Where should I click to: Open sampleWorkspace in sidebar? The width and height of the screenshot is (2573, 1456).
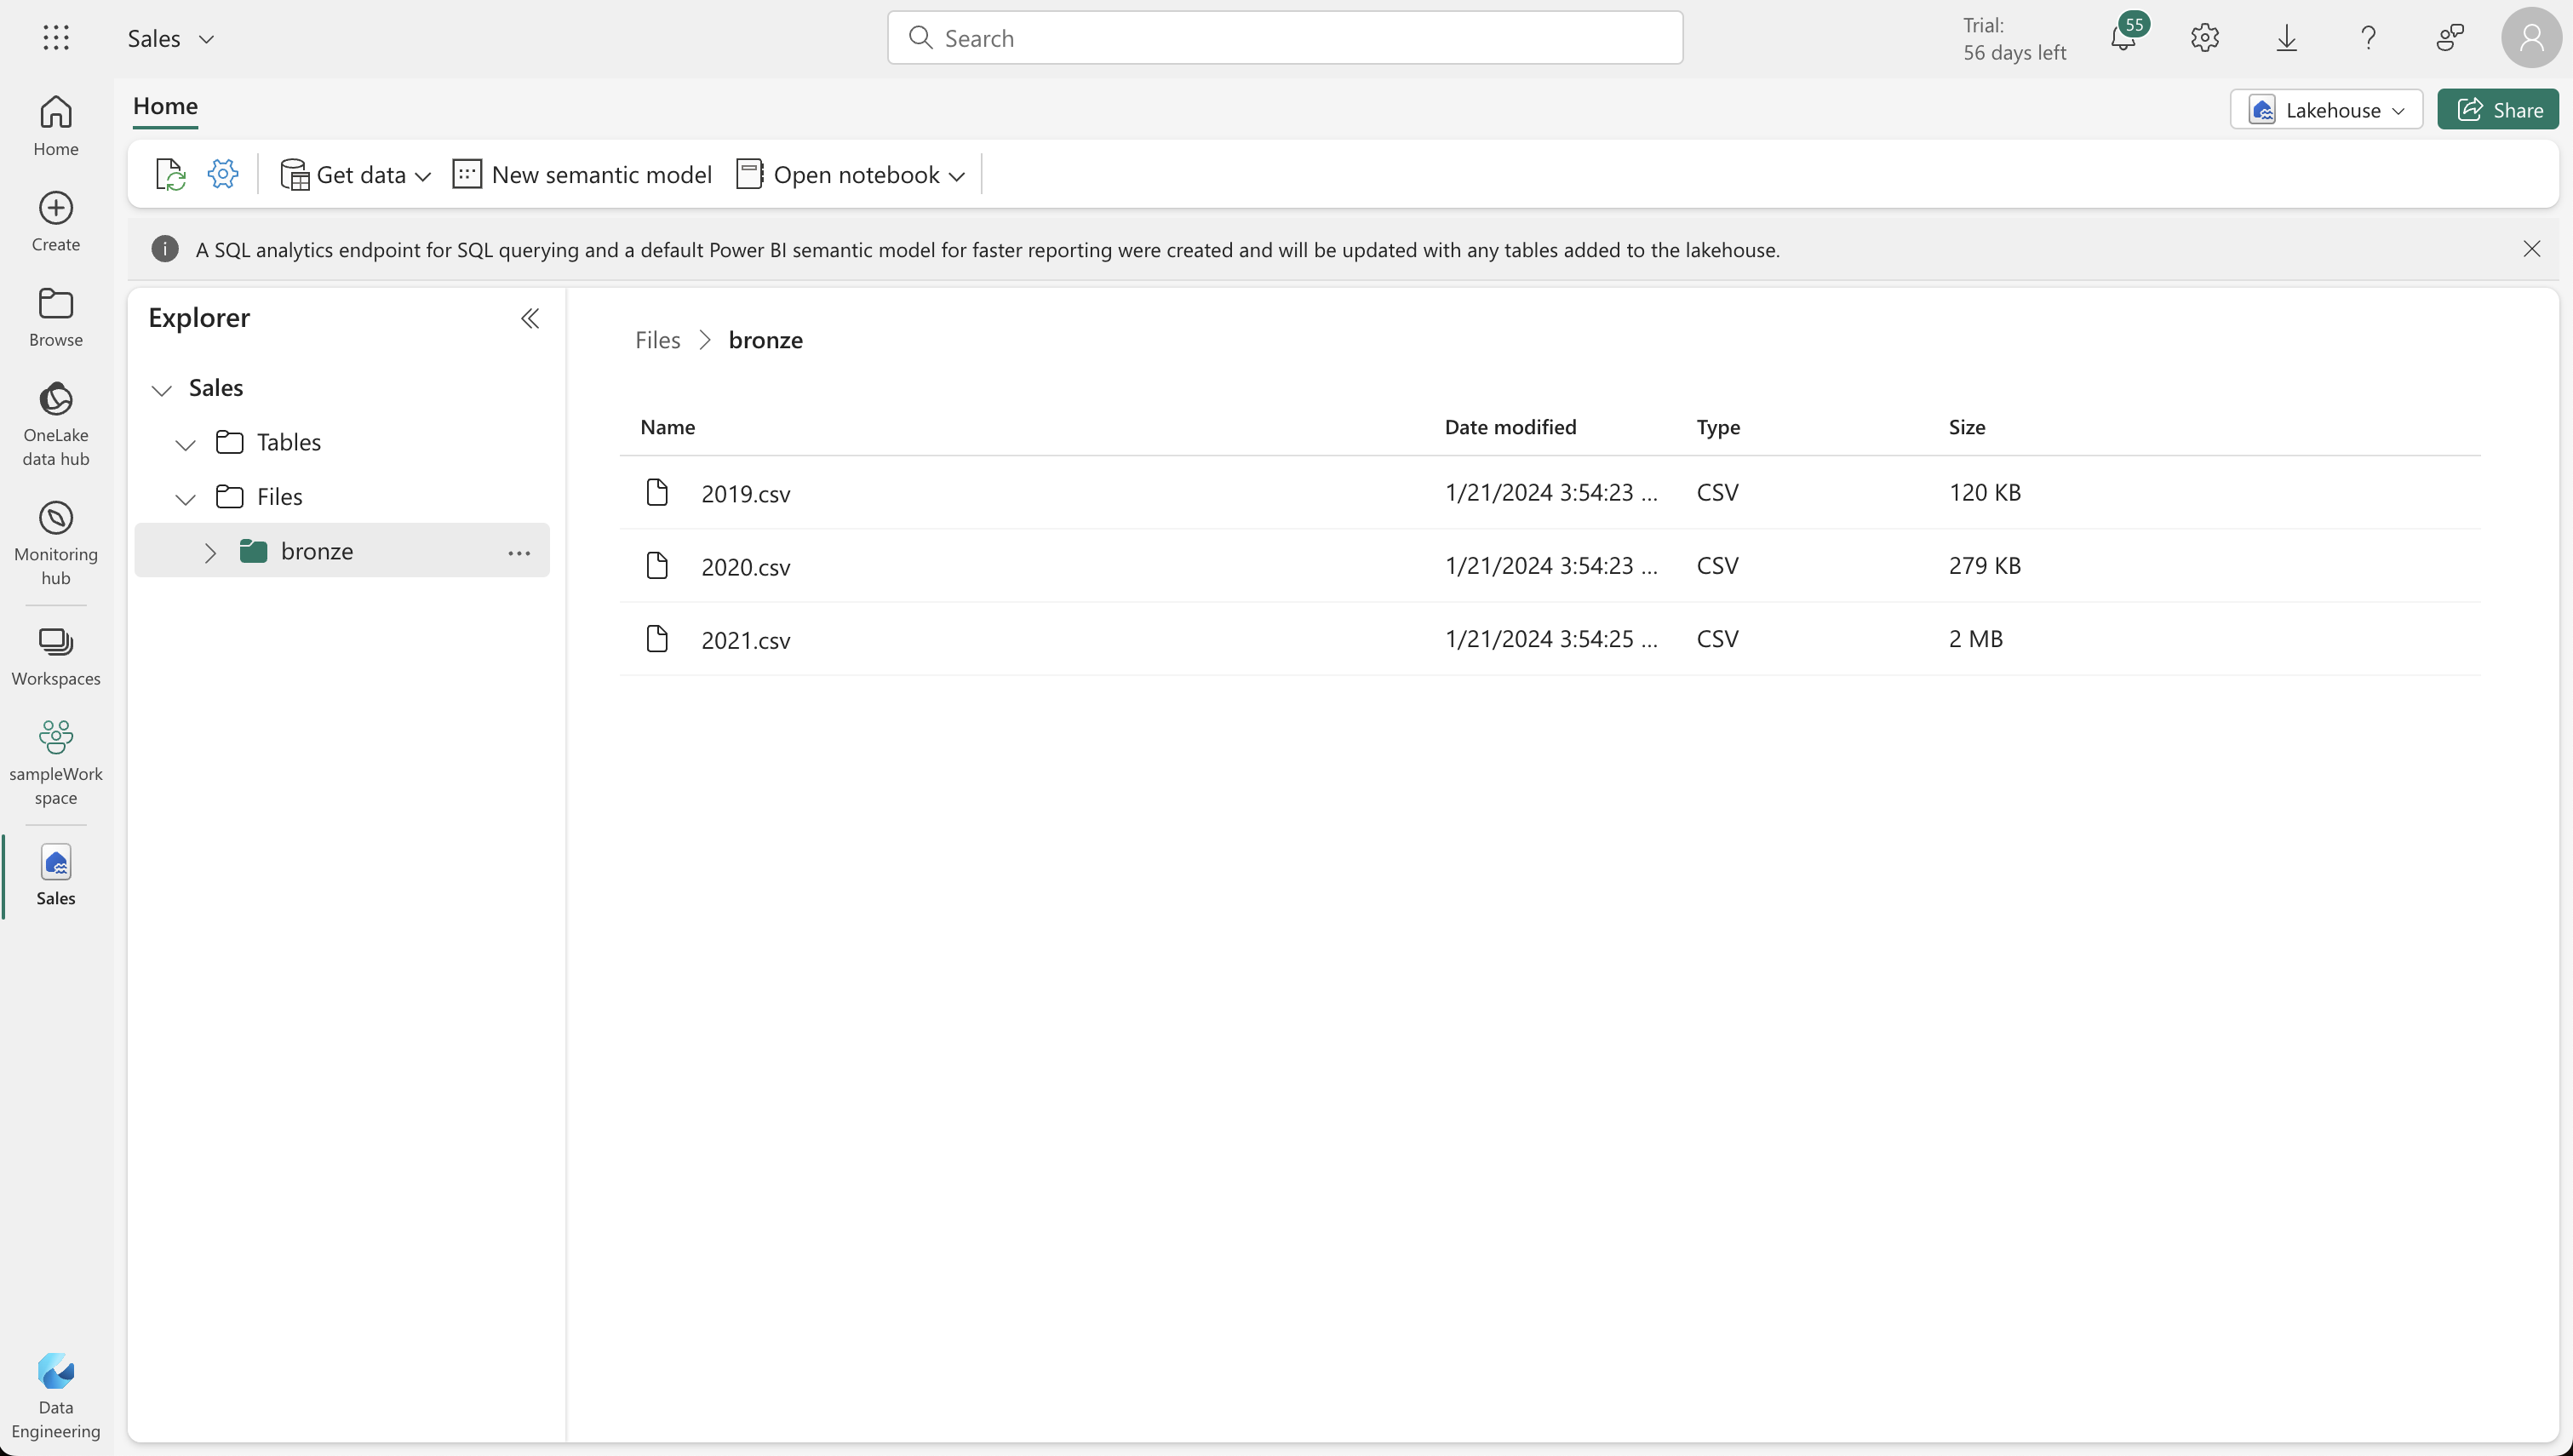[x=56, y=763]
